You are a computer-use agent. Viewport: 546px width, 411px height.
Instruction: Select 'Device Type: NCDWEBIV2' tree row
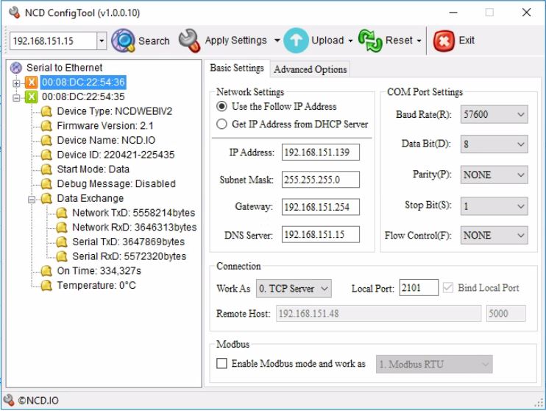[115, 111]
